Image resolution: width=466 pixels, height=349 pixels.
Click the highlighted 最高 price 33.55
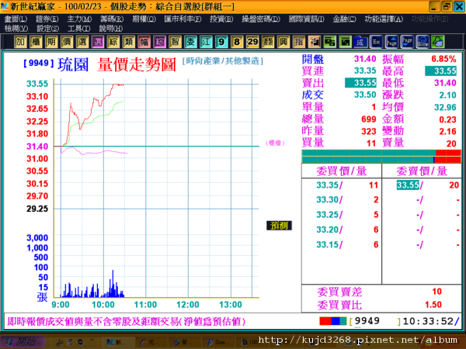(x=440, y=71)
